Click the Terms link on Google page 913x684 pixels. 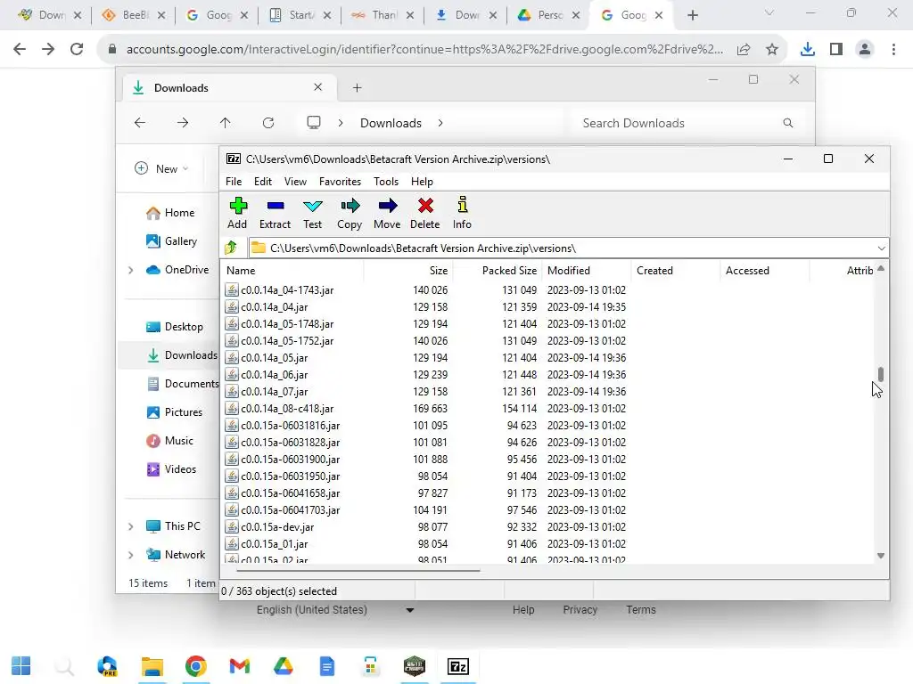(x=641, y=609)
